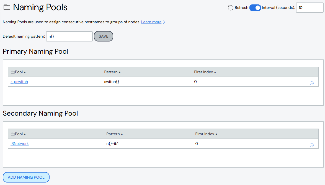Click the ADD NAMING POOL button
This screenshot has width=325, height=185.
[x=26, y=177]
